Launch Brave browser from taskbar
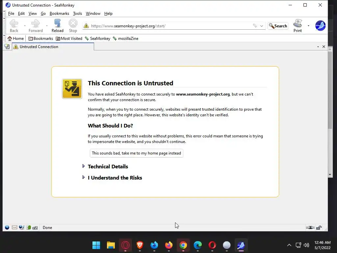The image size is (337, 253). point(140,245)
